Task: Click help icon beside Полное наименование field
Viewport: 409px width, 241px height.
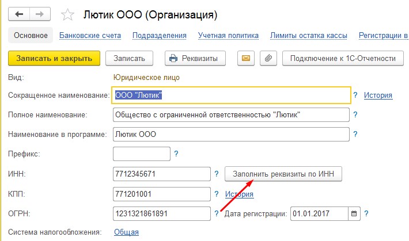Action: click(x=356, y=115)
